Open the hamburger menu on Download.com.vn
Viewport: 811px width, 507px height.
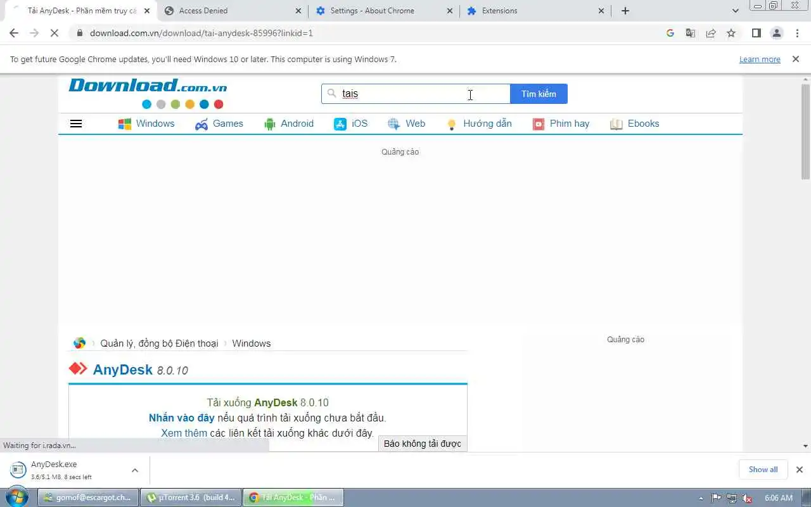[76, 124]
